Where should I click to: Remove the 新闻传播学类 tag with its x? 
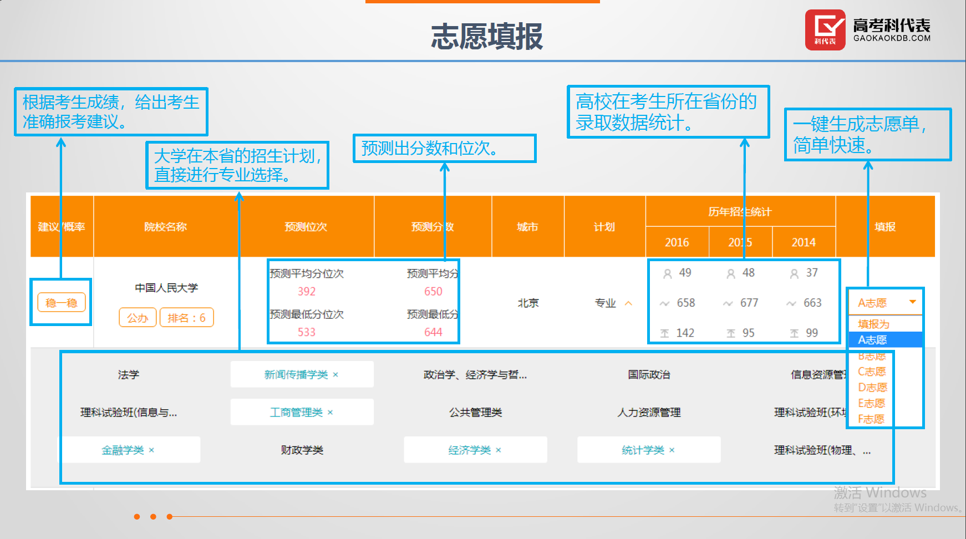click(x=335, y=375)
